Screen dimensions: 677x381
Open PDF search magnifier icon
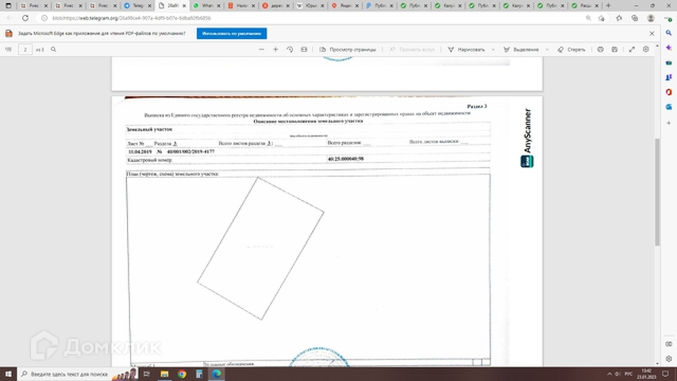tap(53, 49)
